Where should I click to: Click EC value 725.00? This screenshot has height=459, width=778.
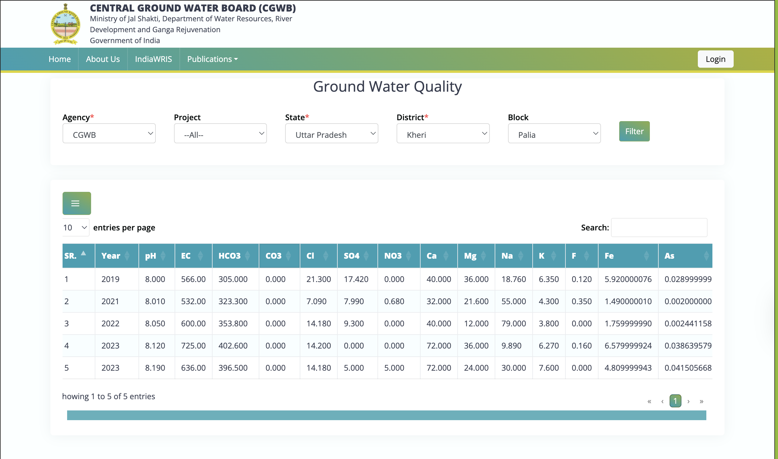(193, 345)
